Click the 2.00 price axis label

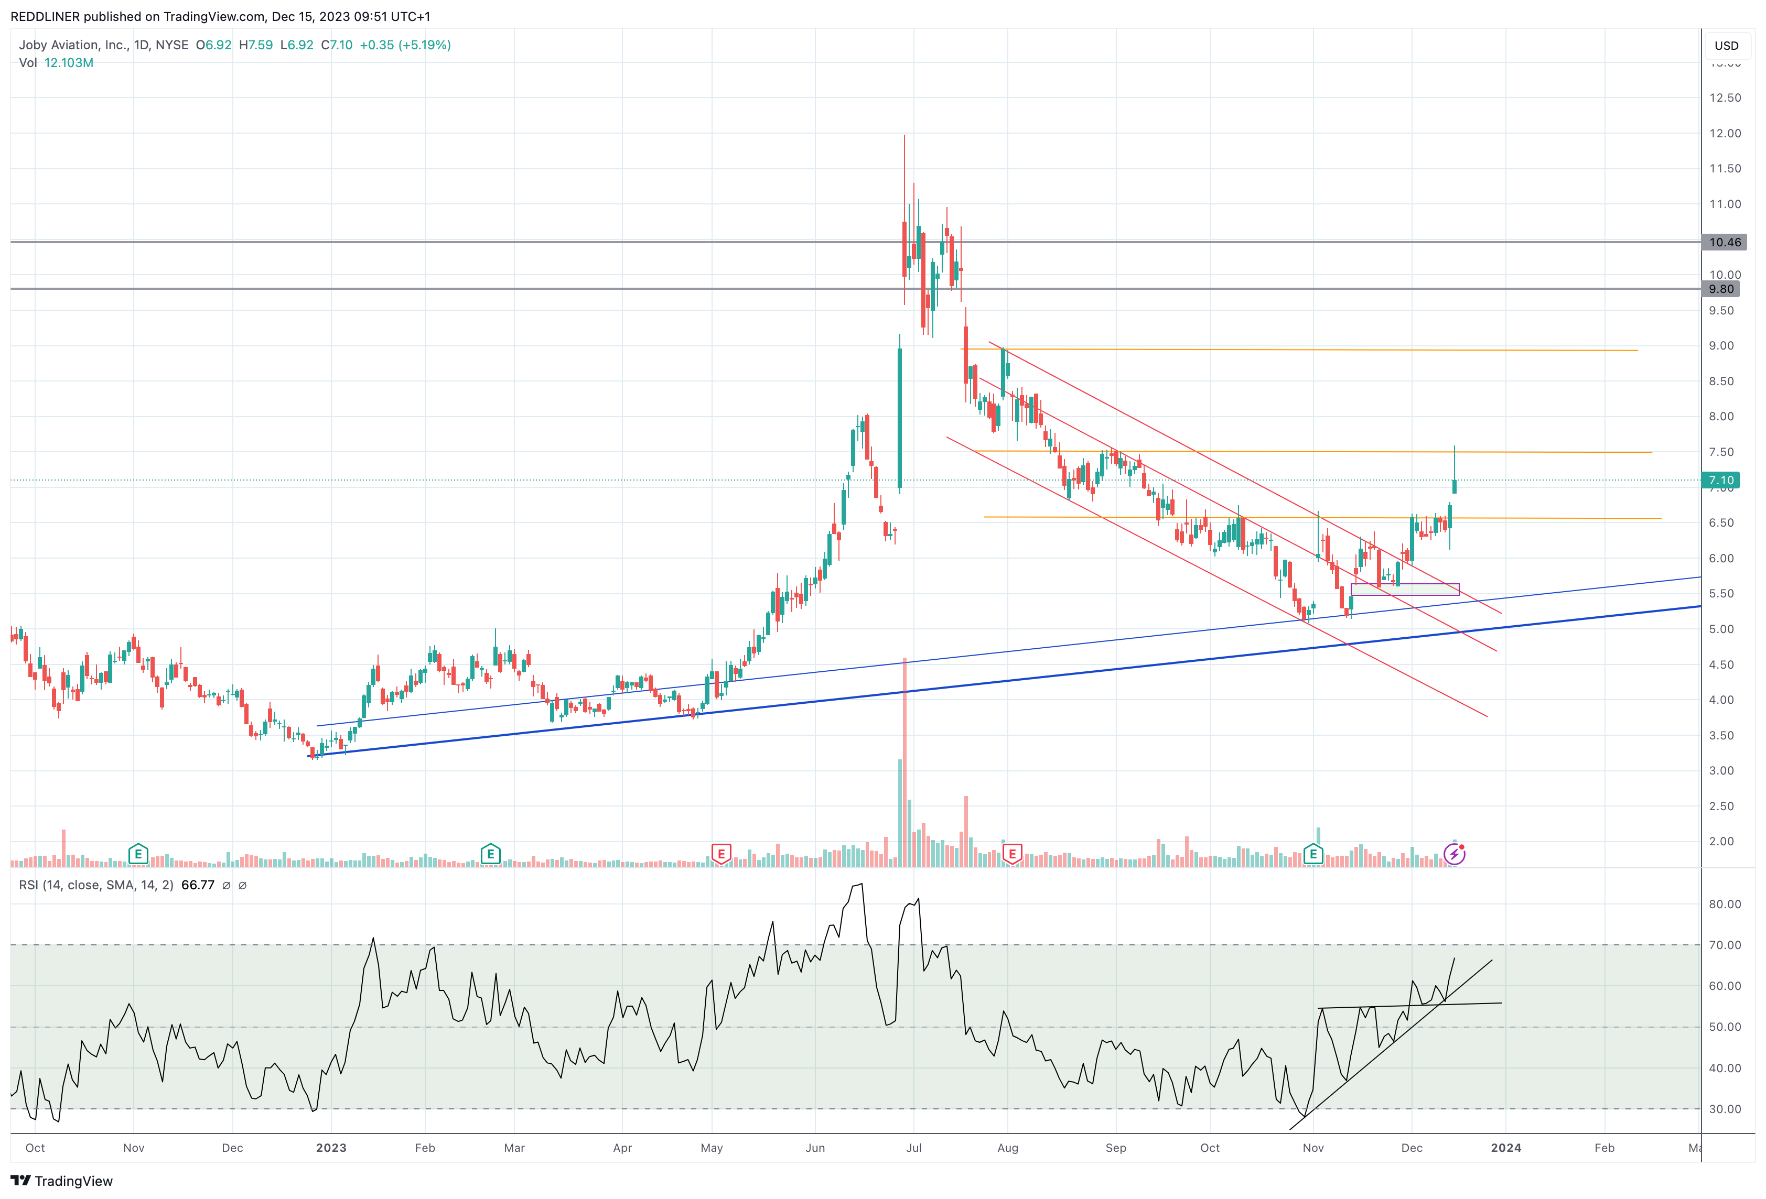click(1721, 842)
